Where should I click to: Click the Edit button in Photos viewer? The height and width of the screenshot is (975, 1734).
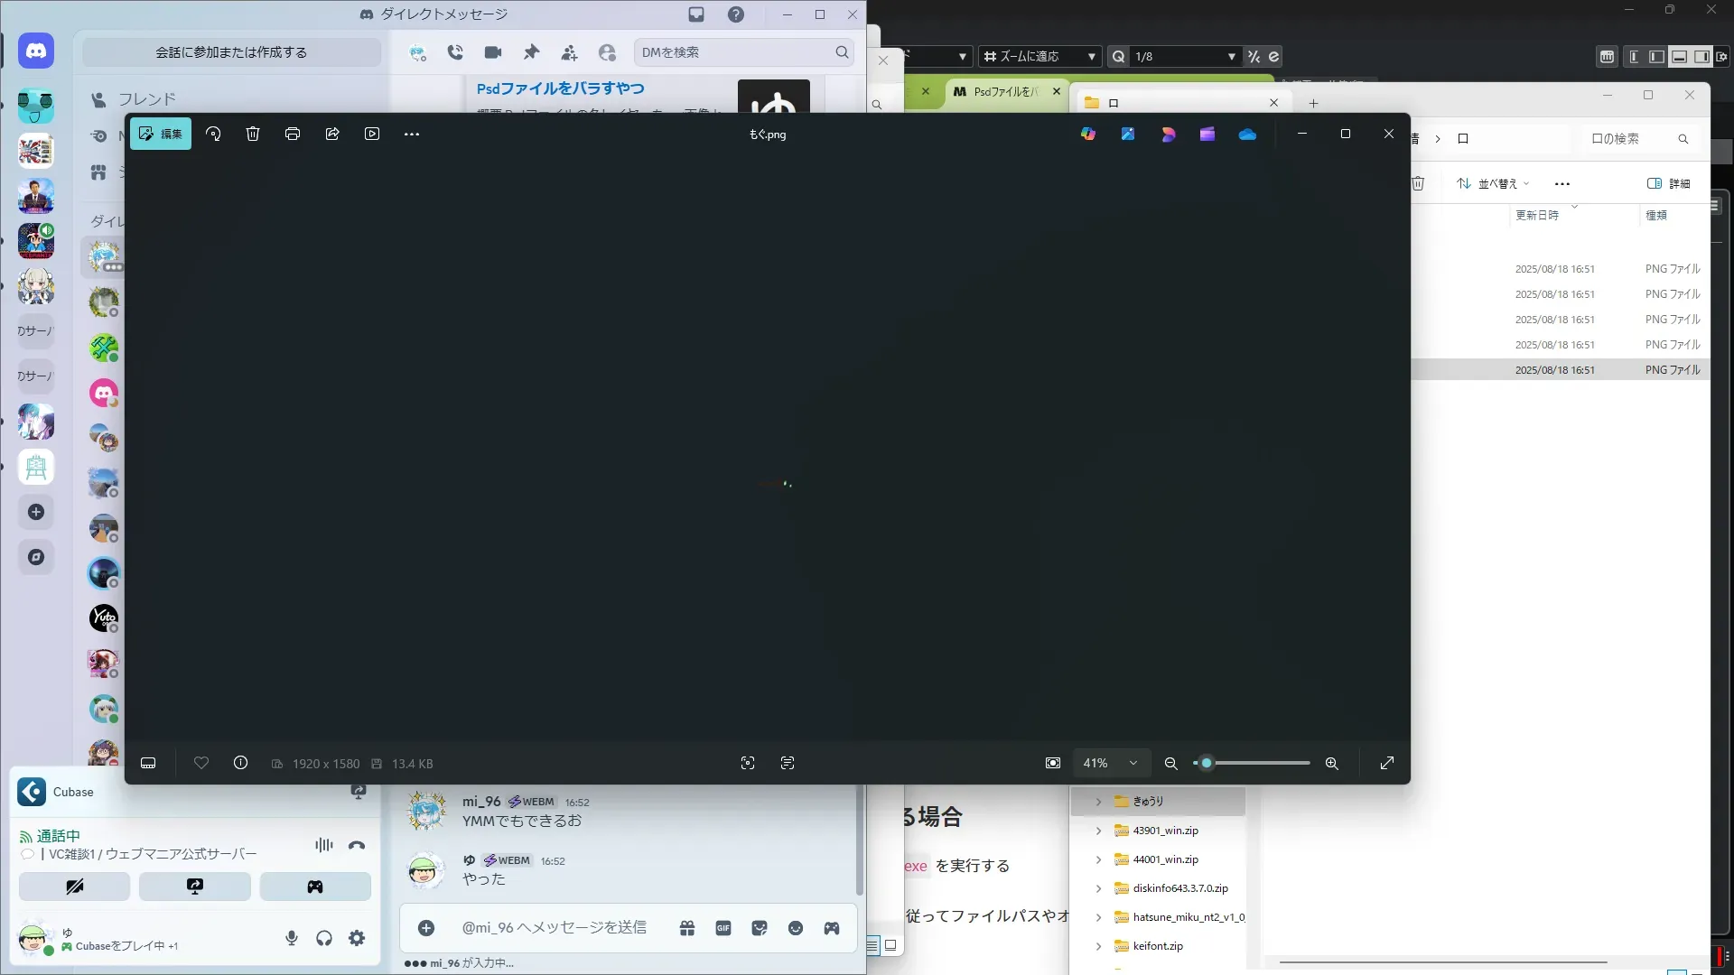tap(161, 134)
